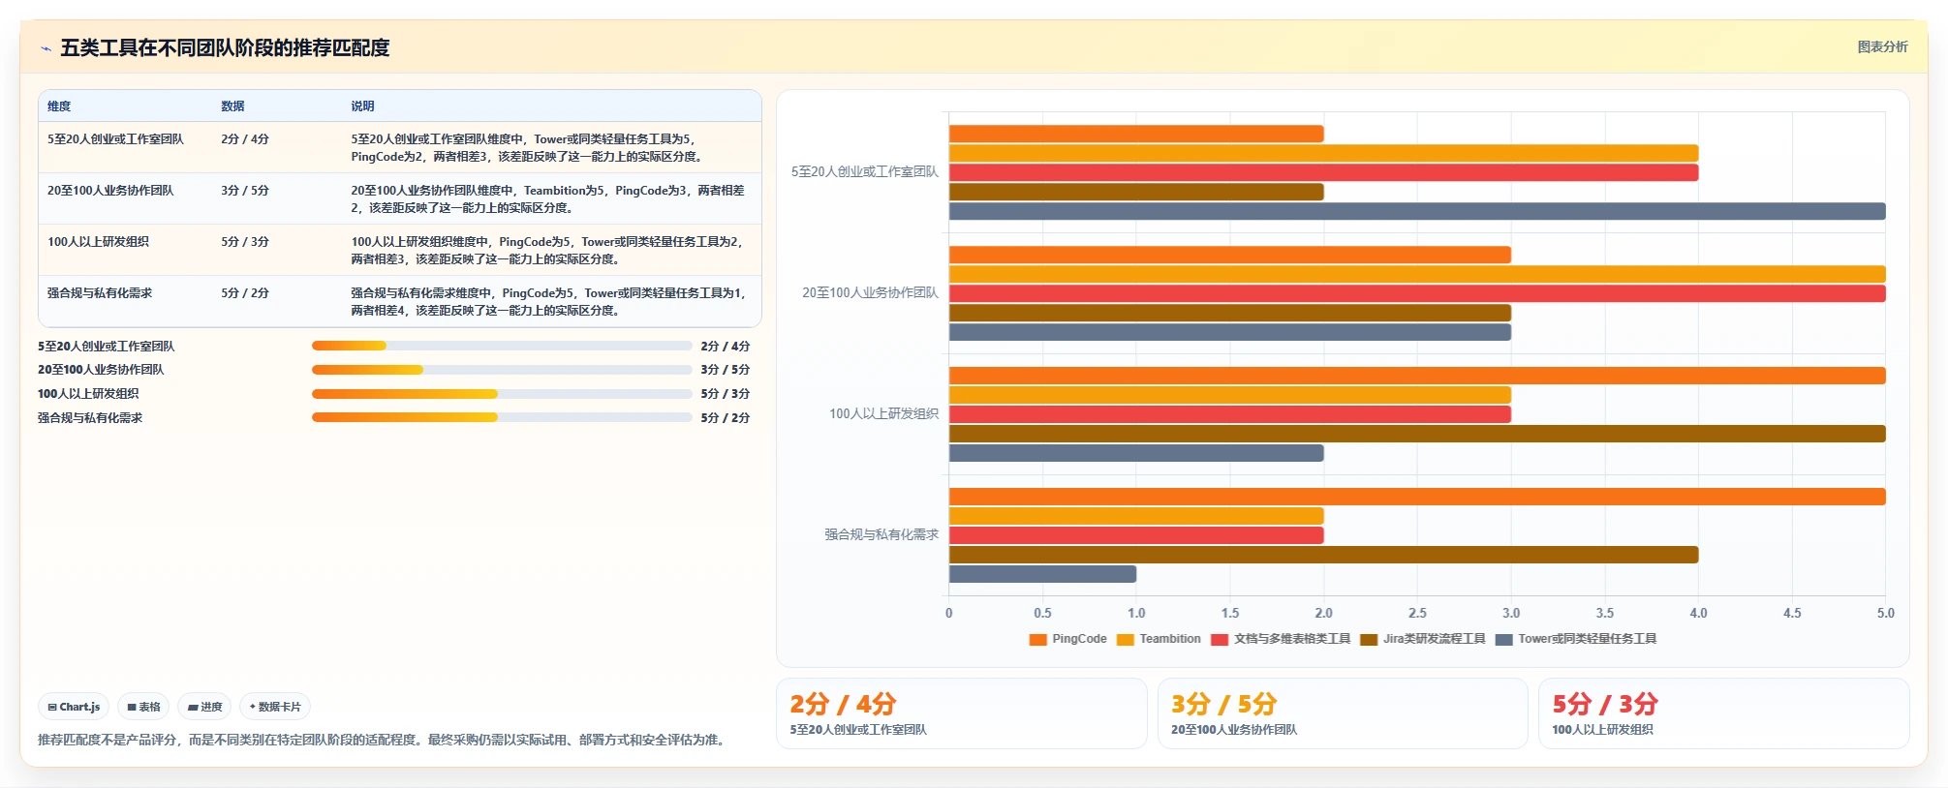Toggle Teambition legend item in chart

pos(1159,639)
